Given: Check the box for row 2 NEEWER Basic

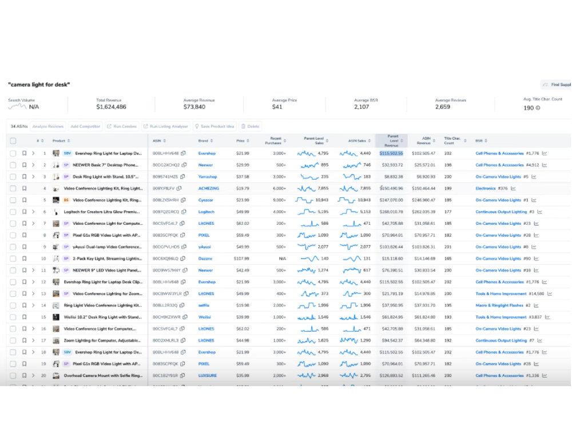Looking at the screenshot, I should tap(13, 165).
